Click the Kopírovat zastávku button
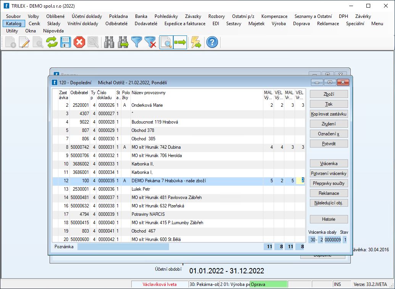This screenshot has width=395, height=289. 329,114
